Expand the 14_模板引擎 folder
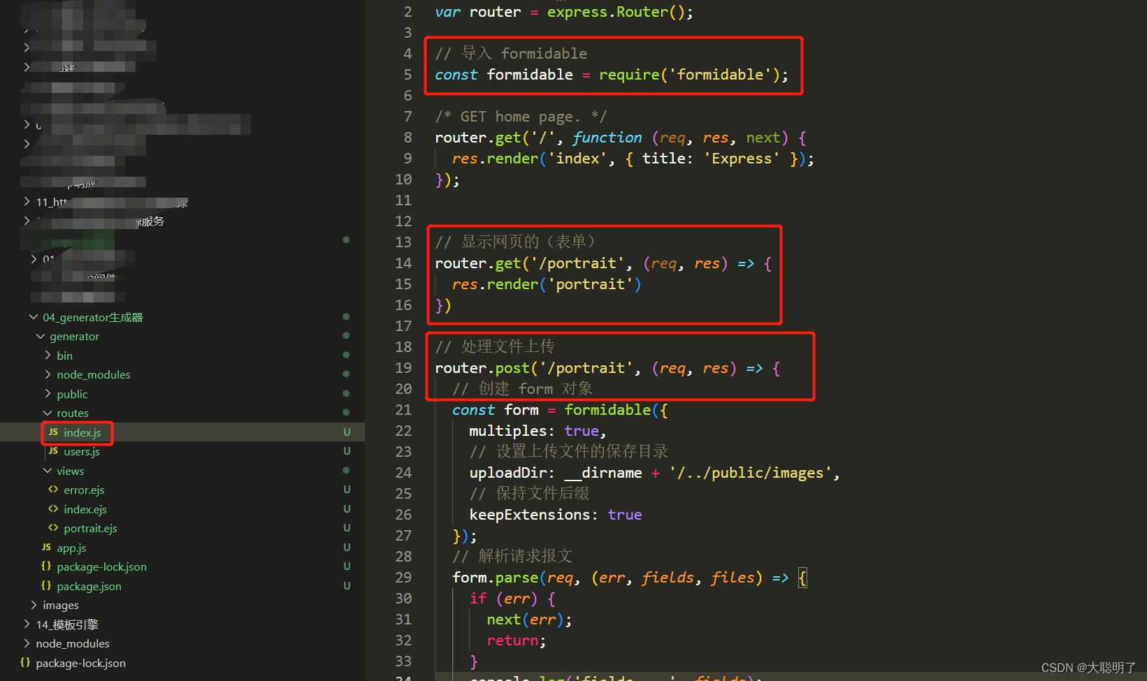The width and height of the screenshot is (1147, 681). point(27,624)
